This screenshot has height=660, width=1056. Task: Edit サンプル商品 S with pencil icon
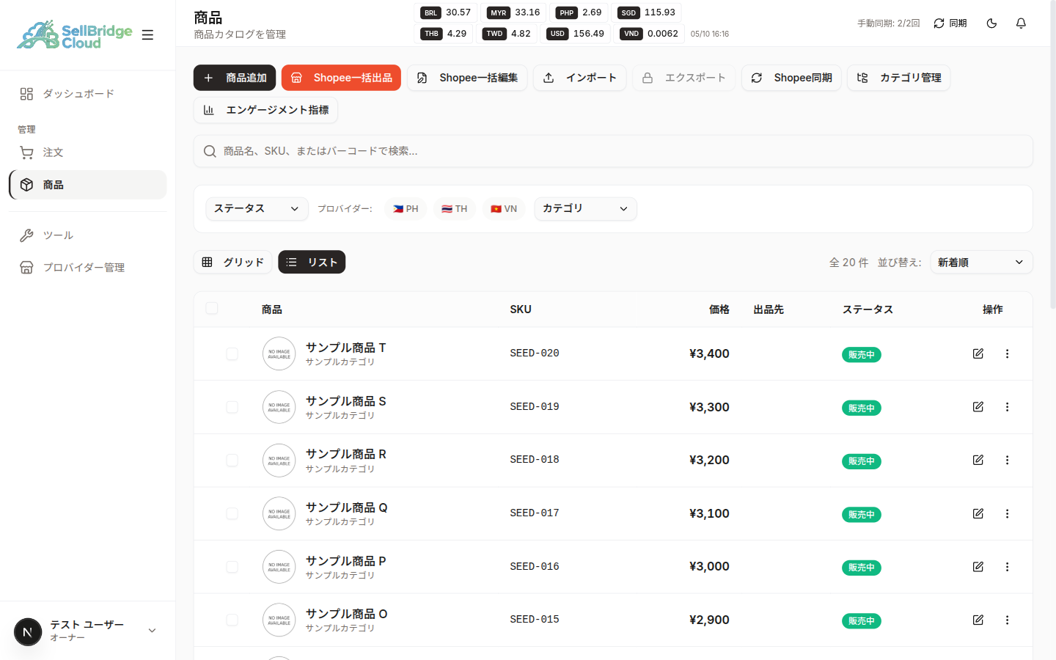[x=978, y=407]
